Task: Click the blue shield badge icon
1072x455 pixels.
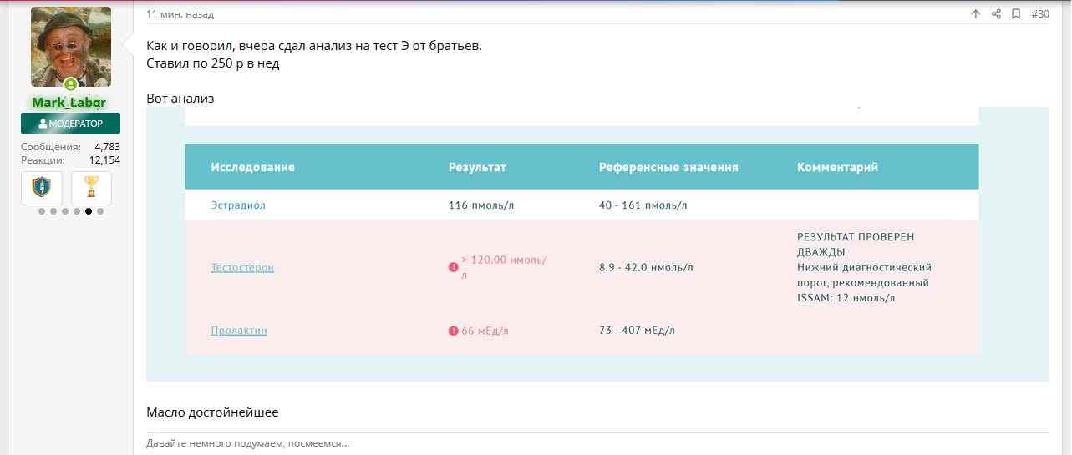Action: (x=42, y=188)
